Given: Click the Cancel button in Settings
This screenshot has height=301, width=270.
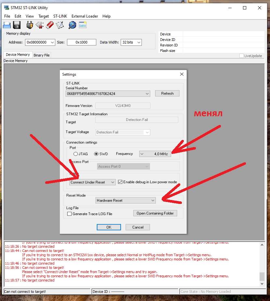Looking at the screenshot, I should (138, 227).
